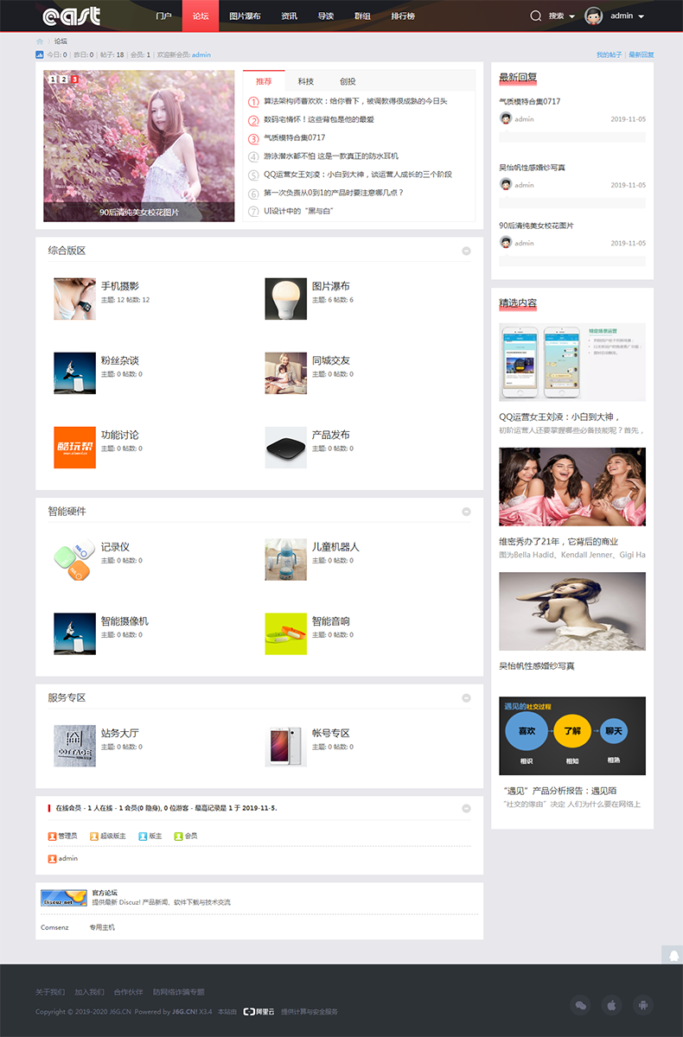Open 手机摄影 forum icon
Image resolution: width=683 pixels, height=1037 pixels.
[74, 299]
